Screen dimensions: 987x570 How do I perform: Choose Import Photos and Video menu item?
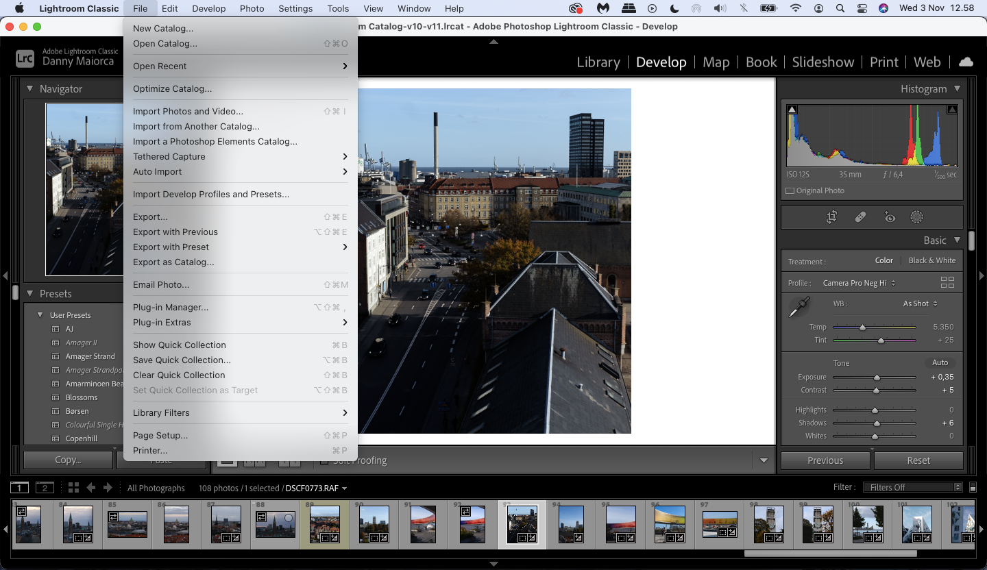click(x=240, y=111)
